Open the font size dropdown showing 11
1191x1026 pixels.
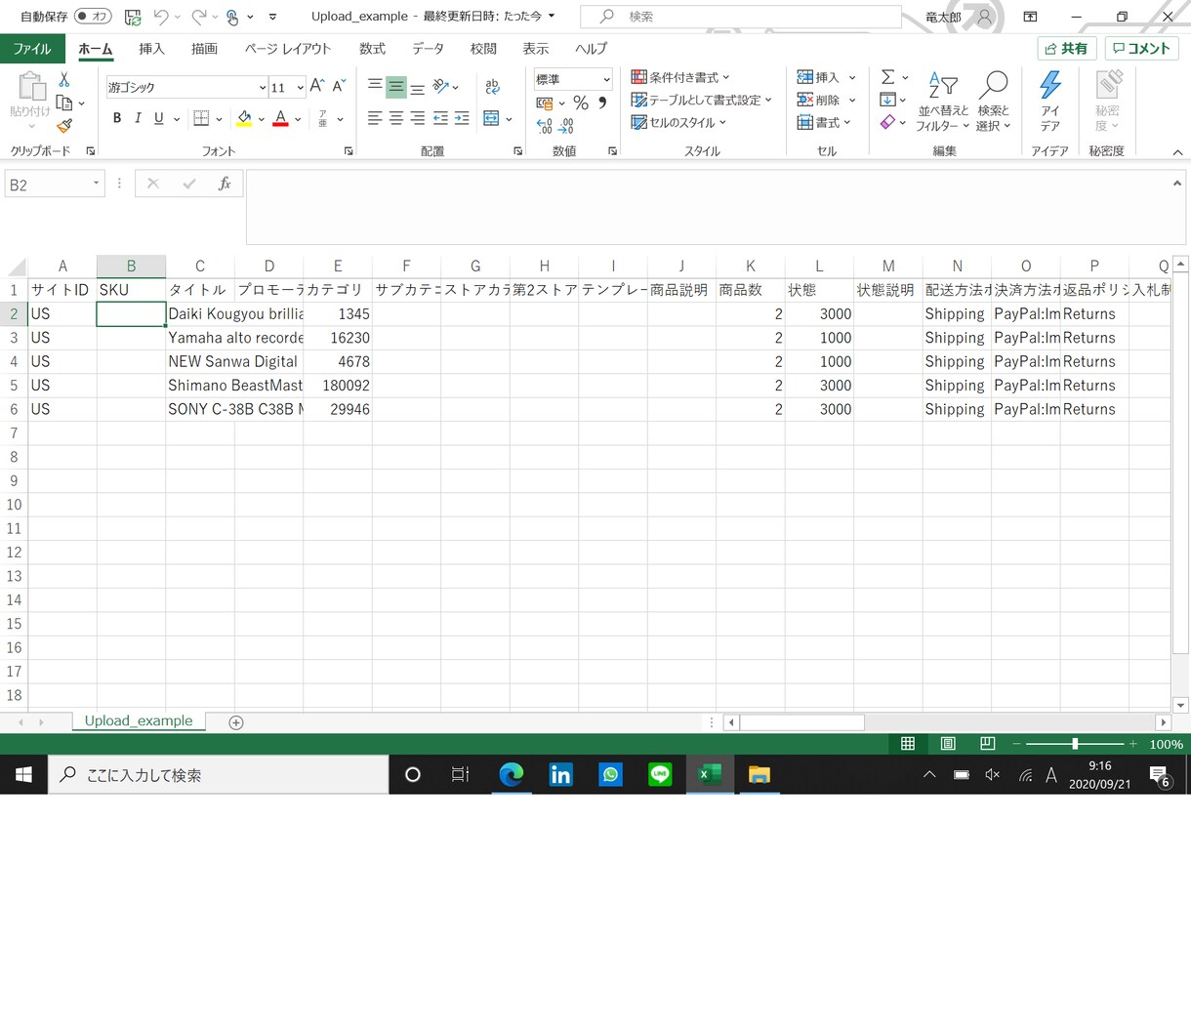(x=300, y=87)
